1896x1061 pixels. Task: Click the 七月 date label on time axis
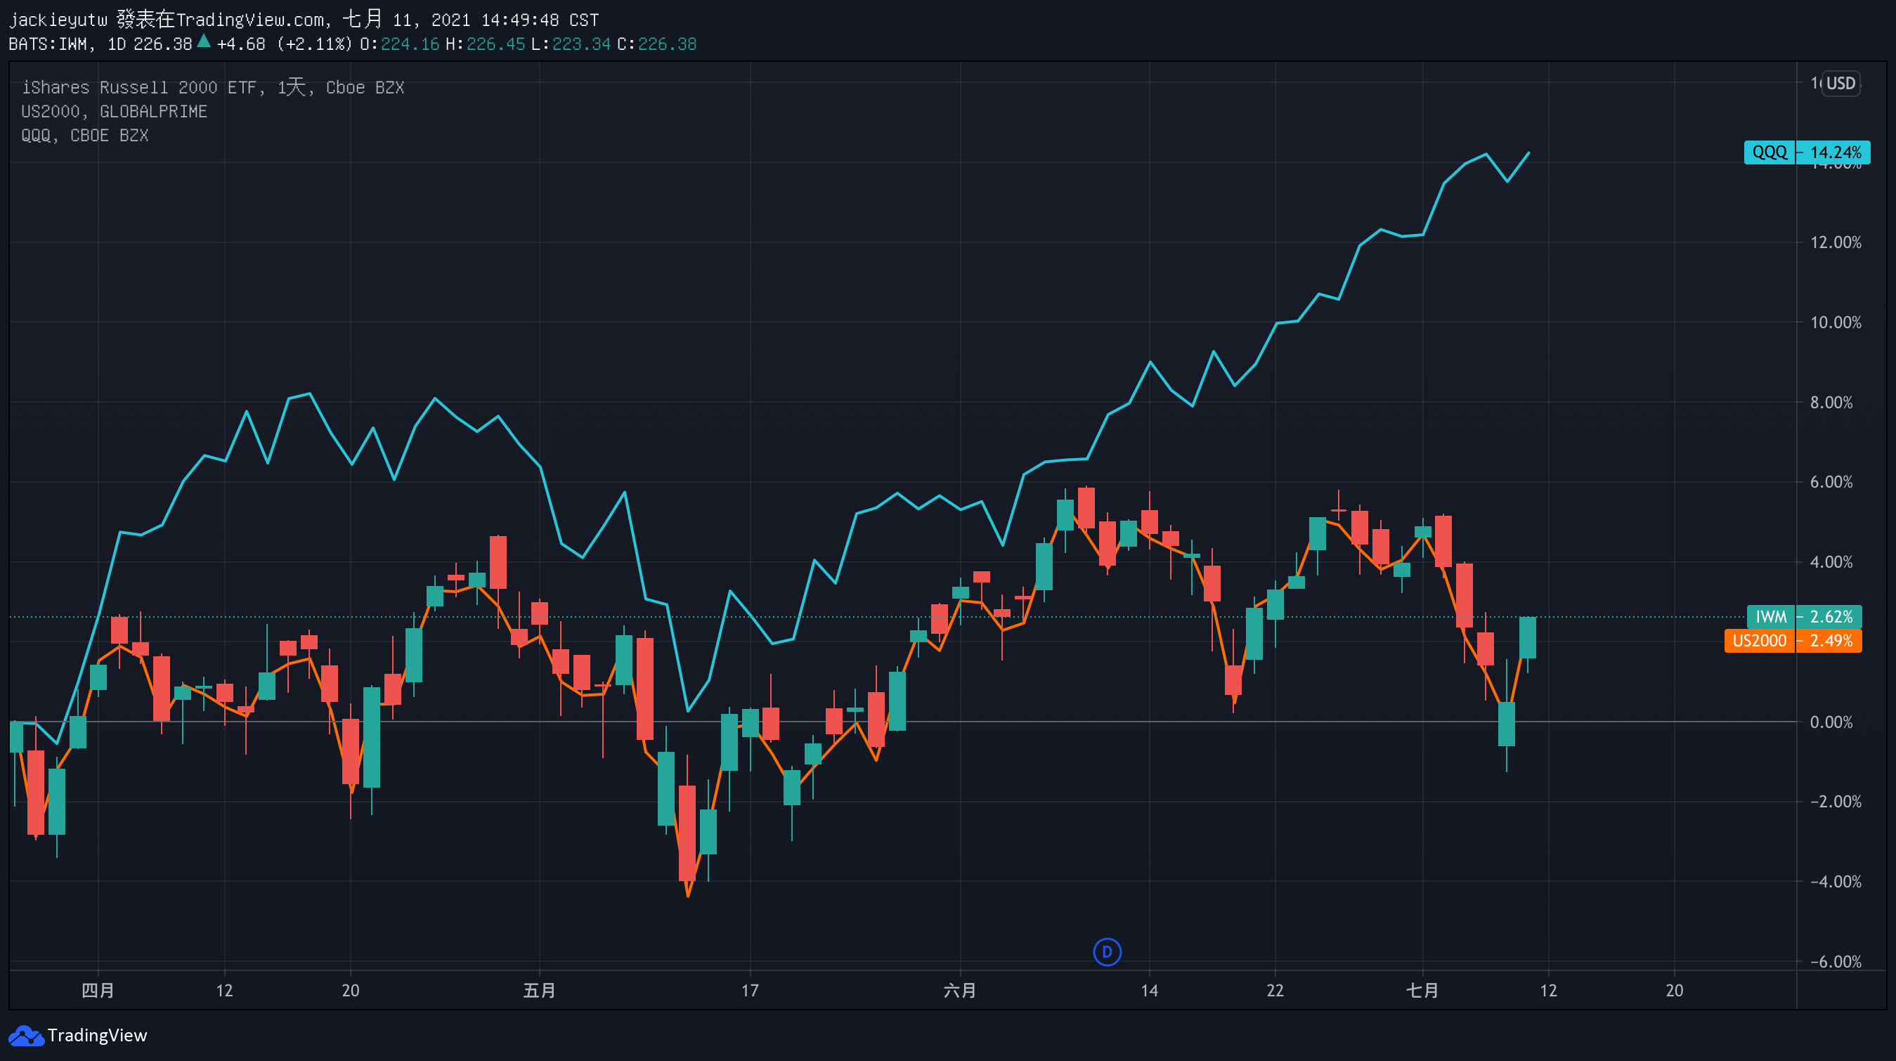(1422, 990)
